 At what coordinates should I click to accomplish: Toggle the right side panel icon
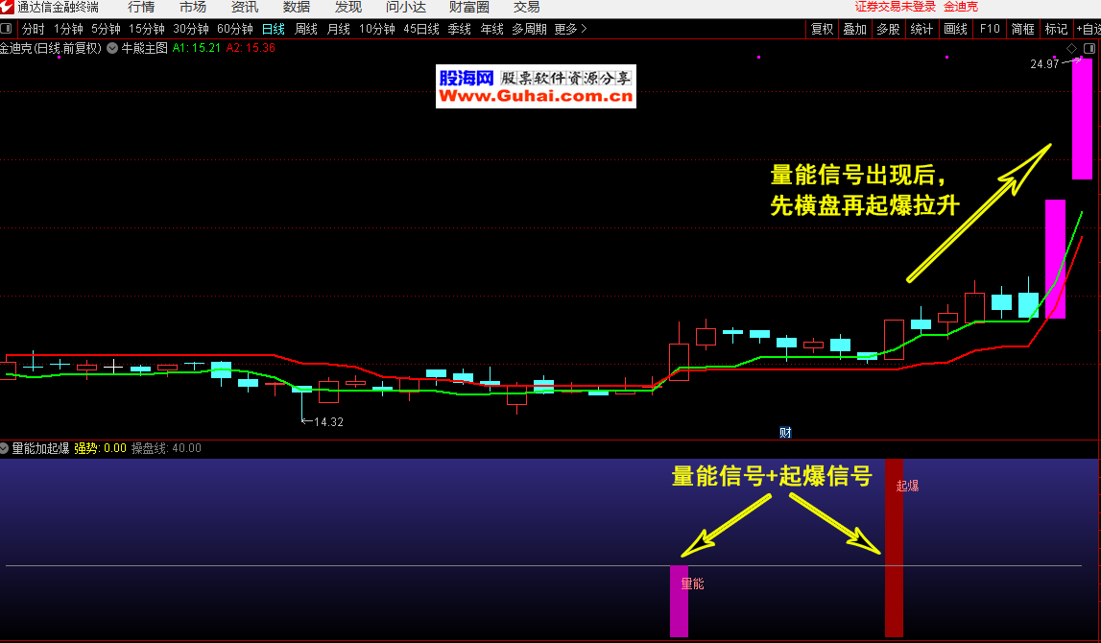pos(1089,48)
